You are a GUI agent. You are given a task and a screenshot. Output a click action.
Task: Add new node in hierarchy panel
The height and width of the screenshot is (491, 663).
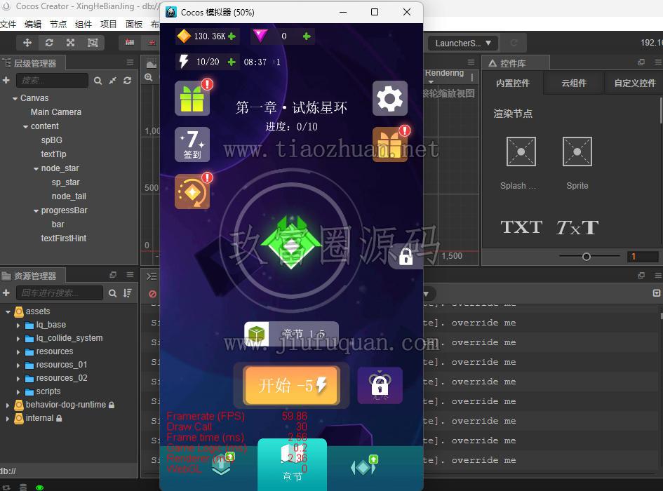pos(6,80)
